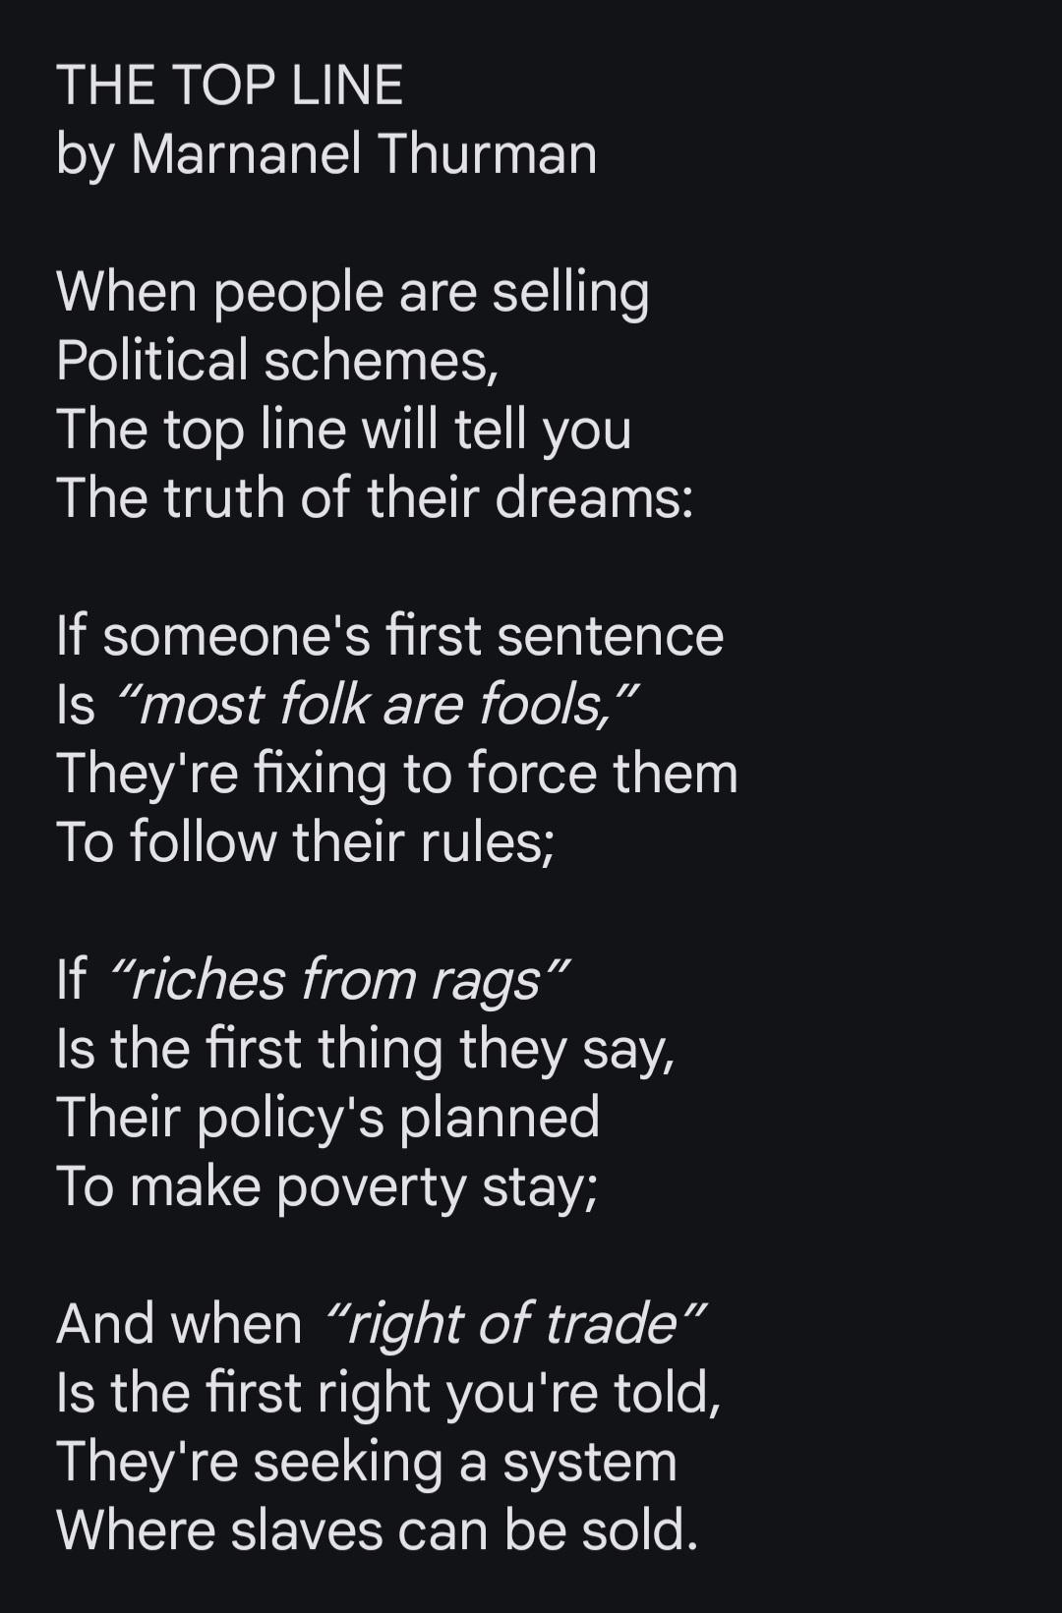1062x1613 pixels.
Task: Click the author name Marnanel Thurman
Action: 363,154
